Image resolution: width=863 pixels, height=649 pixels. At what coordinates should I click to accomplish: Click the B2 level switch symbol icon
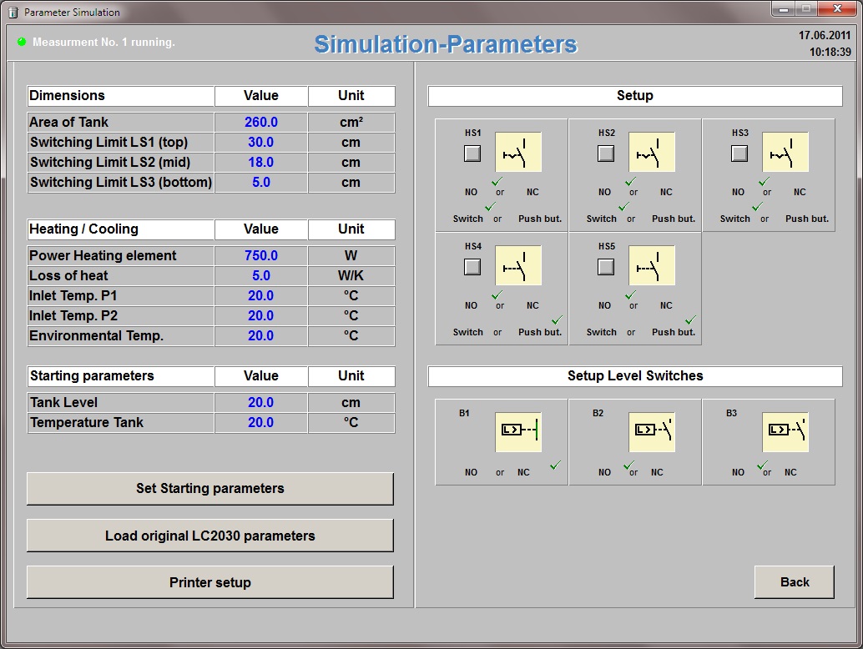click(x=652, y=432)
